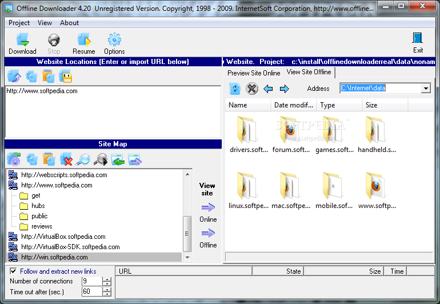This screenshot has height=304, width=440.
Task: Click the Site Map scrollbar up arrow
Action: [x=187, y=174]
